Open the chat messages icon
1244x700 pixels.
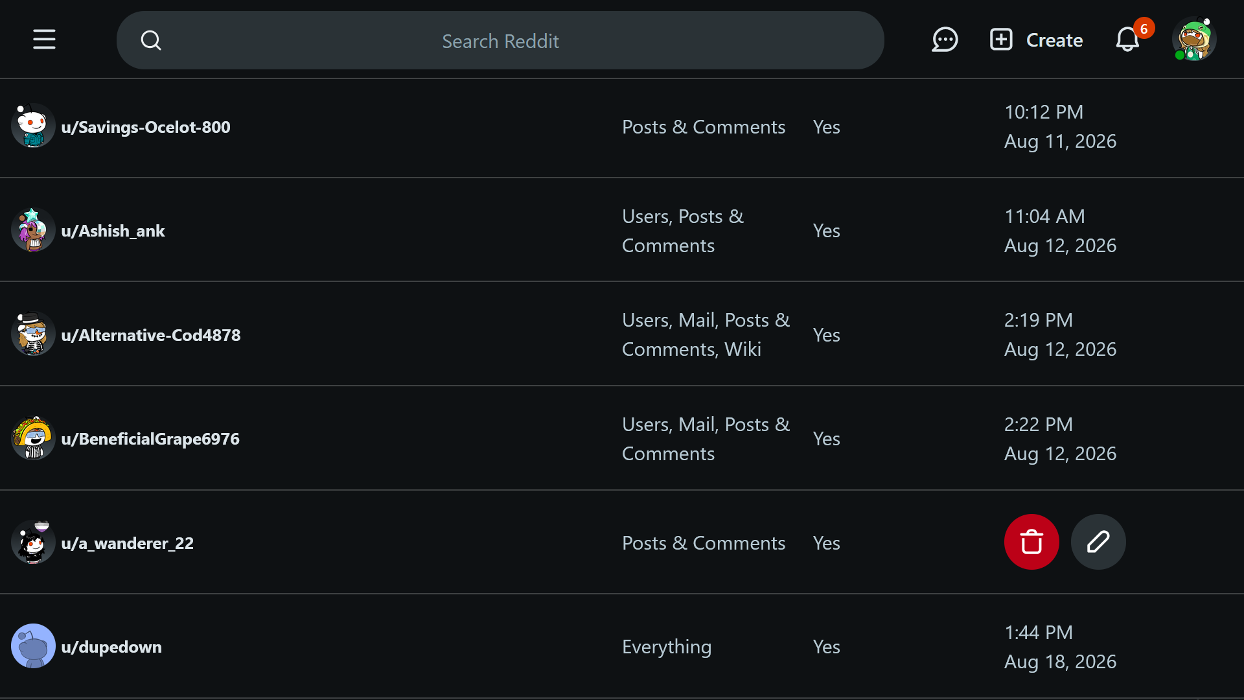click(x=945, y=40)
